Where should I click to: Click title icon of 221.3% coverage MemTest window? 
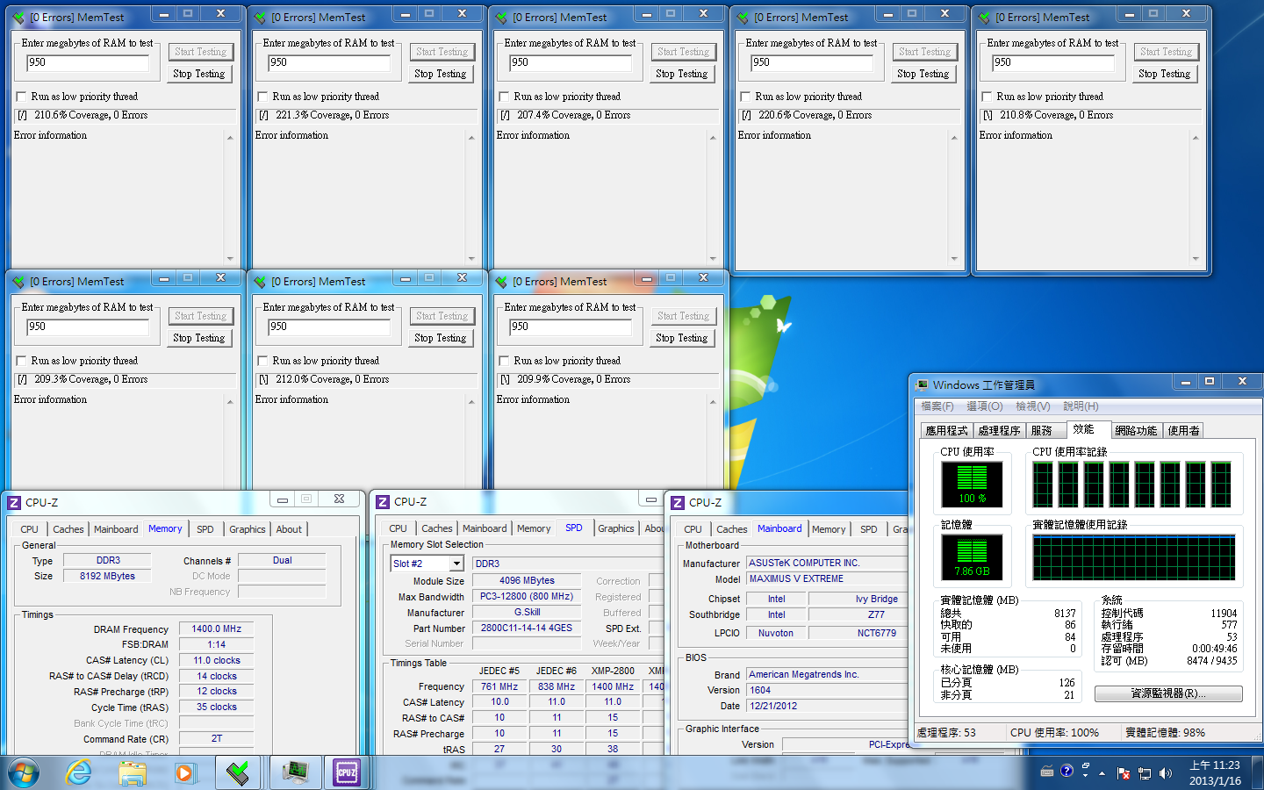(x=260, y=18)
